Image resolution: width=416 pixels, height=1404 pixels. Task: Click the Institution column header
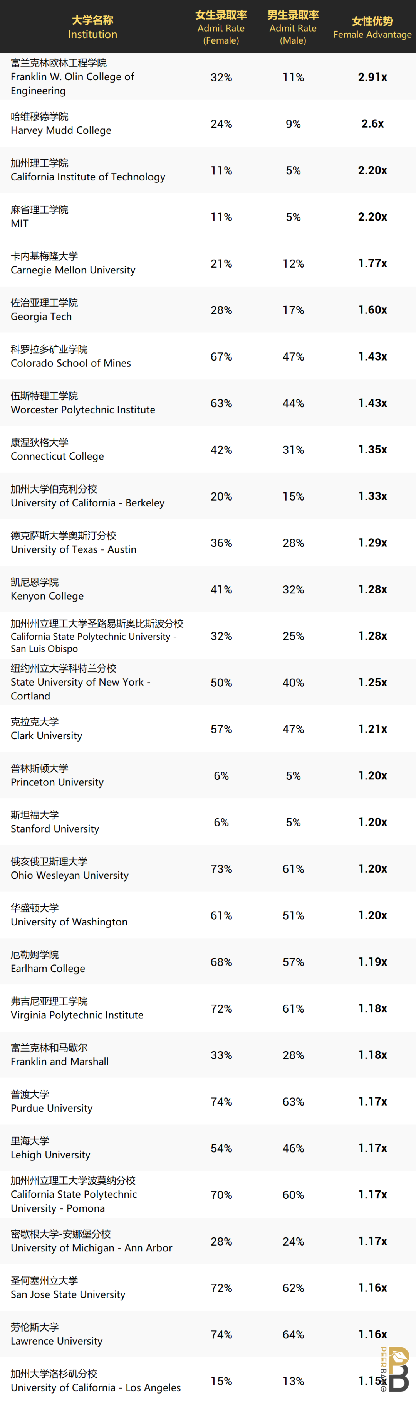(92, 27)
